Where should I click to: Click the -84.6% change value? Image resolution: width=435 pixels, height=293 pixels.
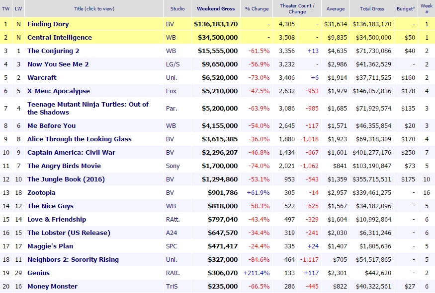pyautogui.click(x=259, y=259)
